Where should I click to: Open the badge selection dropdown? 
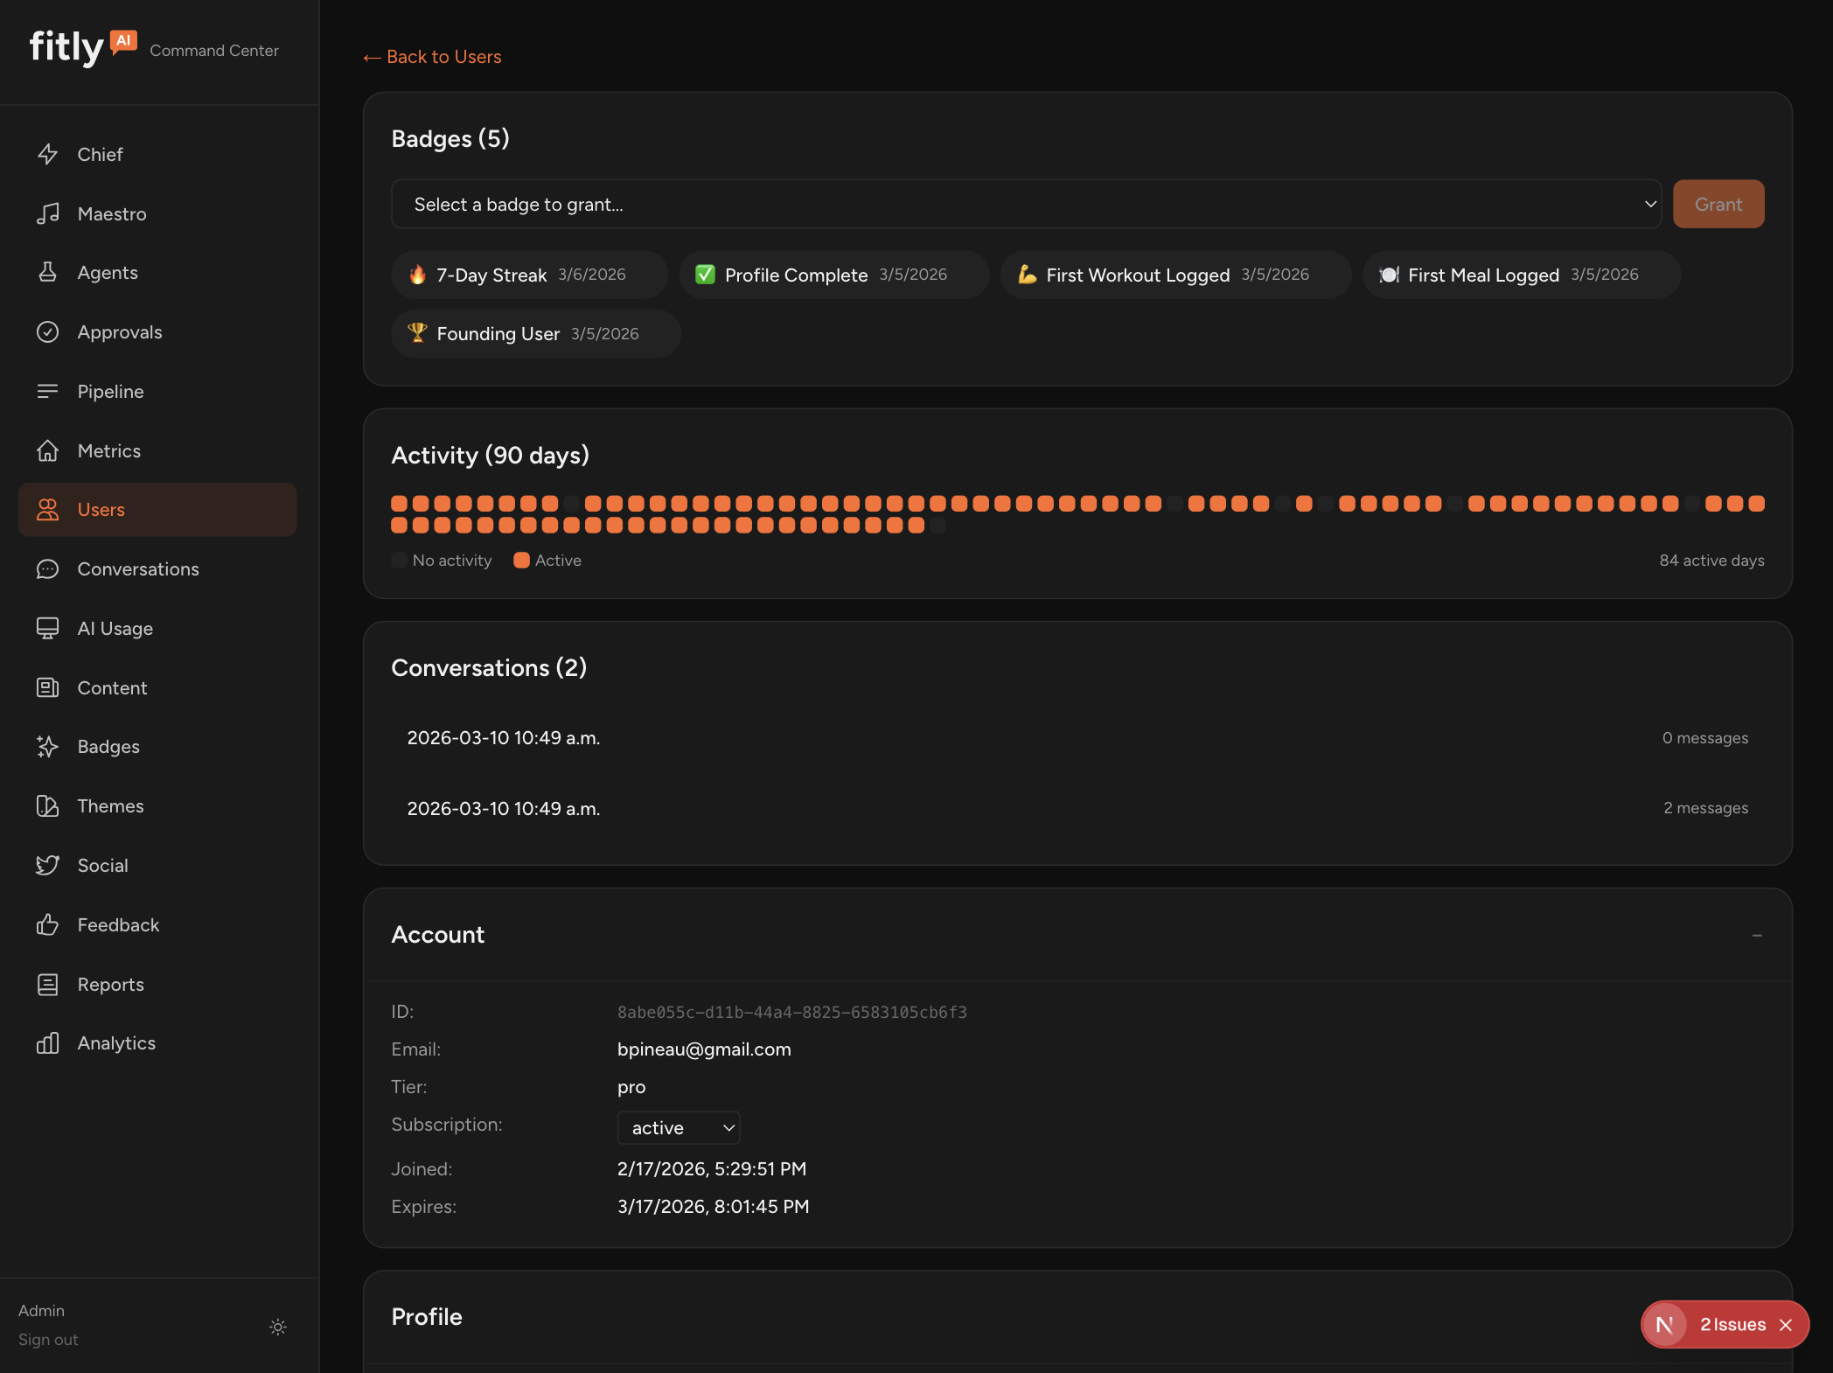tap(1027, 204)
